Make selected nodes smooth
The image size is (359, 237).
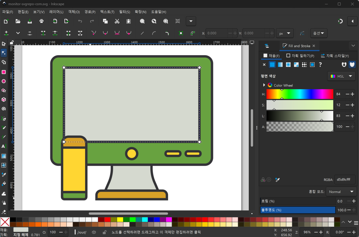click(x=105, y=33)
